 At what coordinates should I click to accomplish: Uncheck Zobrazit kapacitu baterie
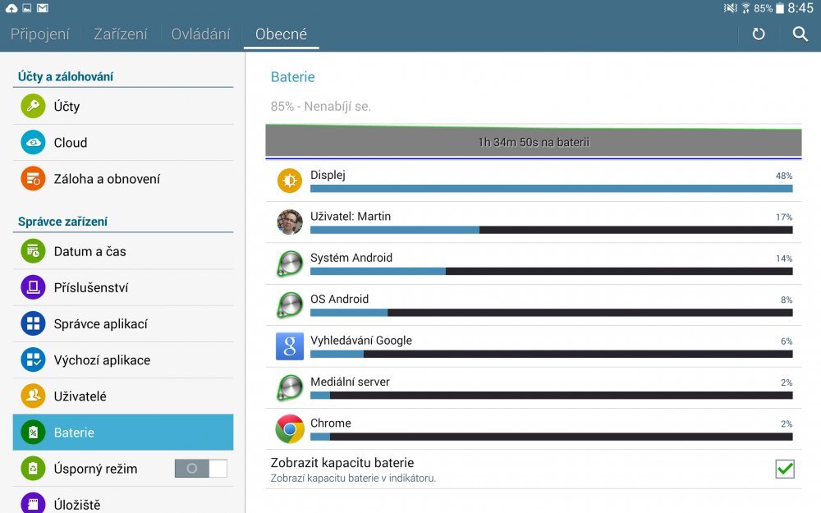pos(785,469)
